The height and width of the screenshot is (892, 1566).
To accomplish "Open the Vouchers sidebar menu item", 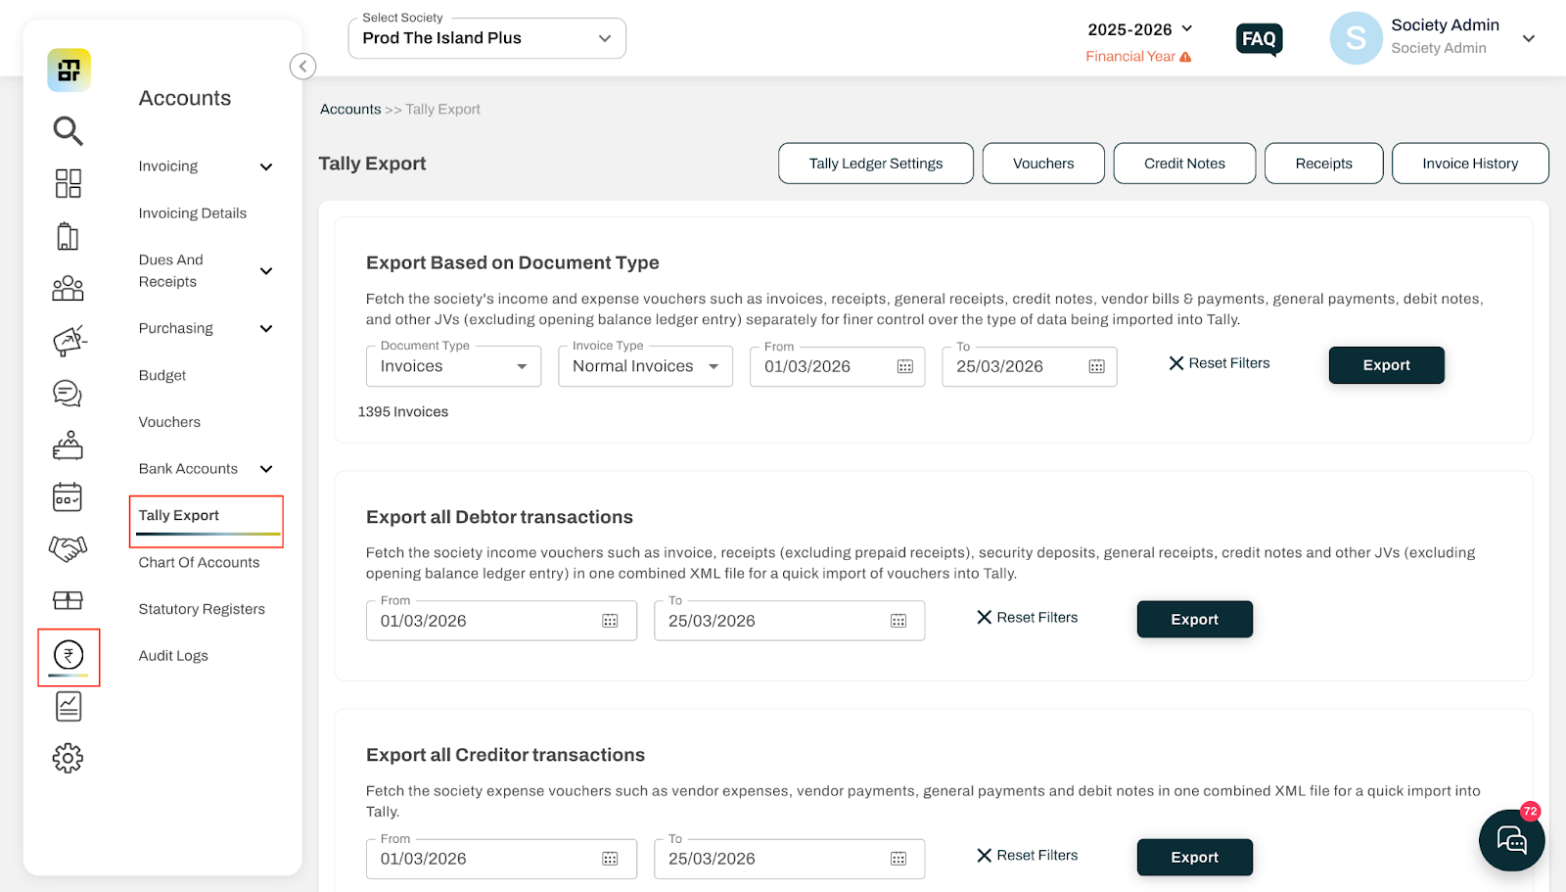I will coord(169,422).
